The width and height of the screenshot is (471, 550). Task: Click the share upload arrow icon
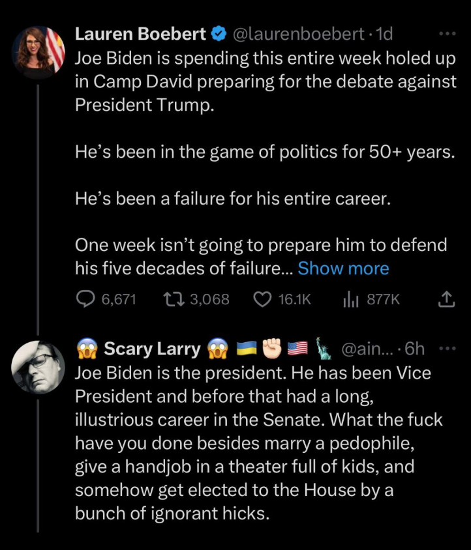point(446,299)
